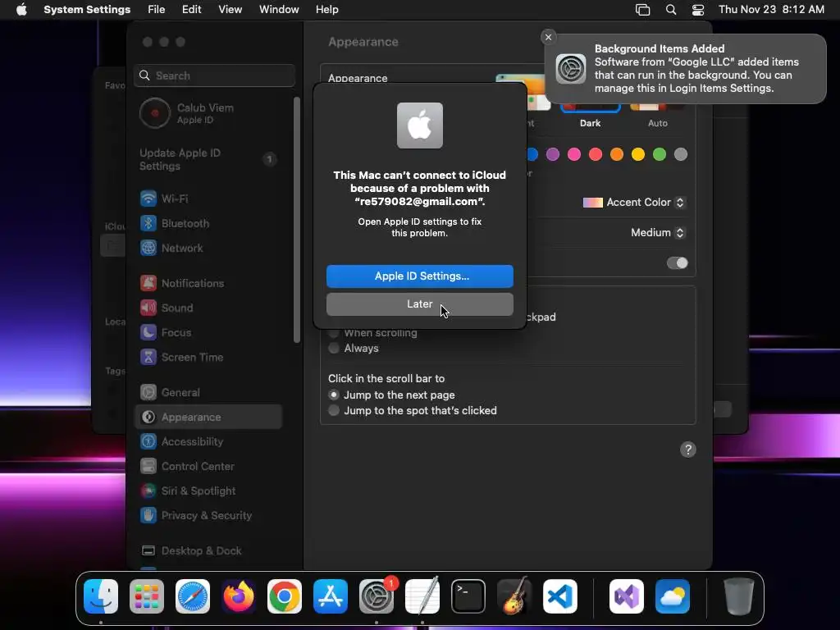840x630 pixels.
Task: Open Finder from the Dock
Action: [x=101, y=596]
